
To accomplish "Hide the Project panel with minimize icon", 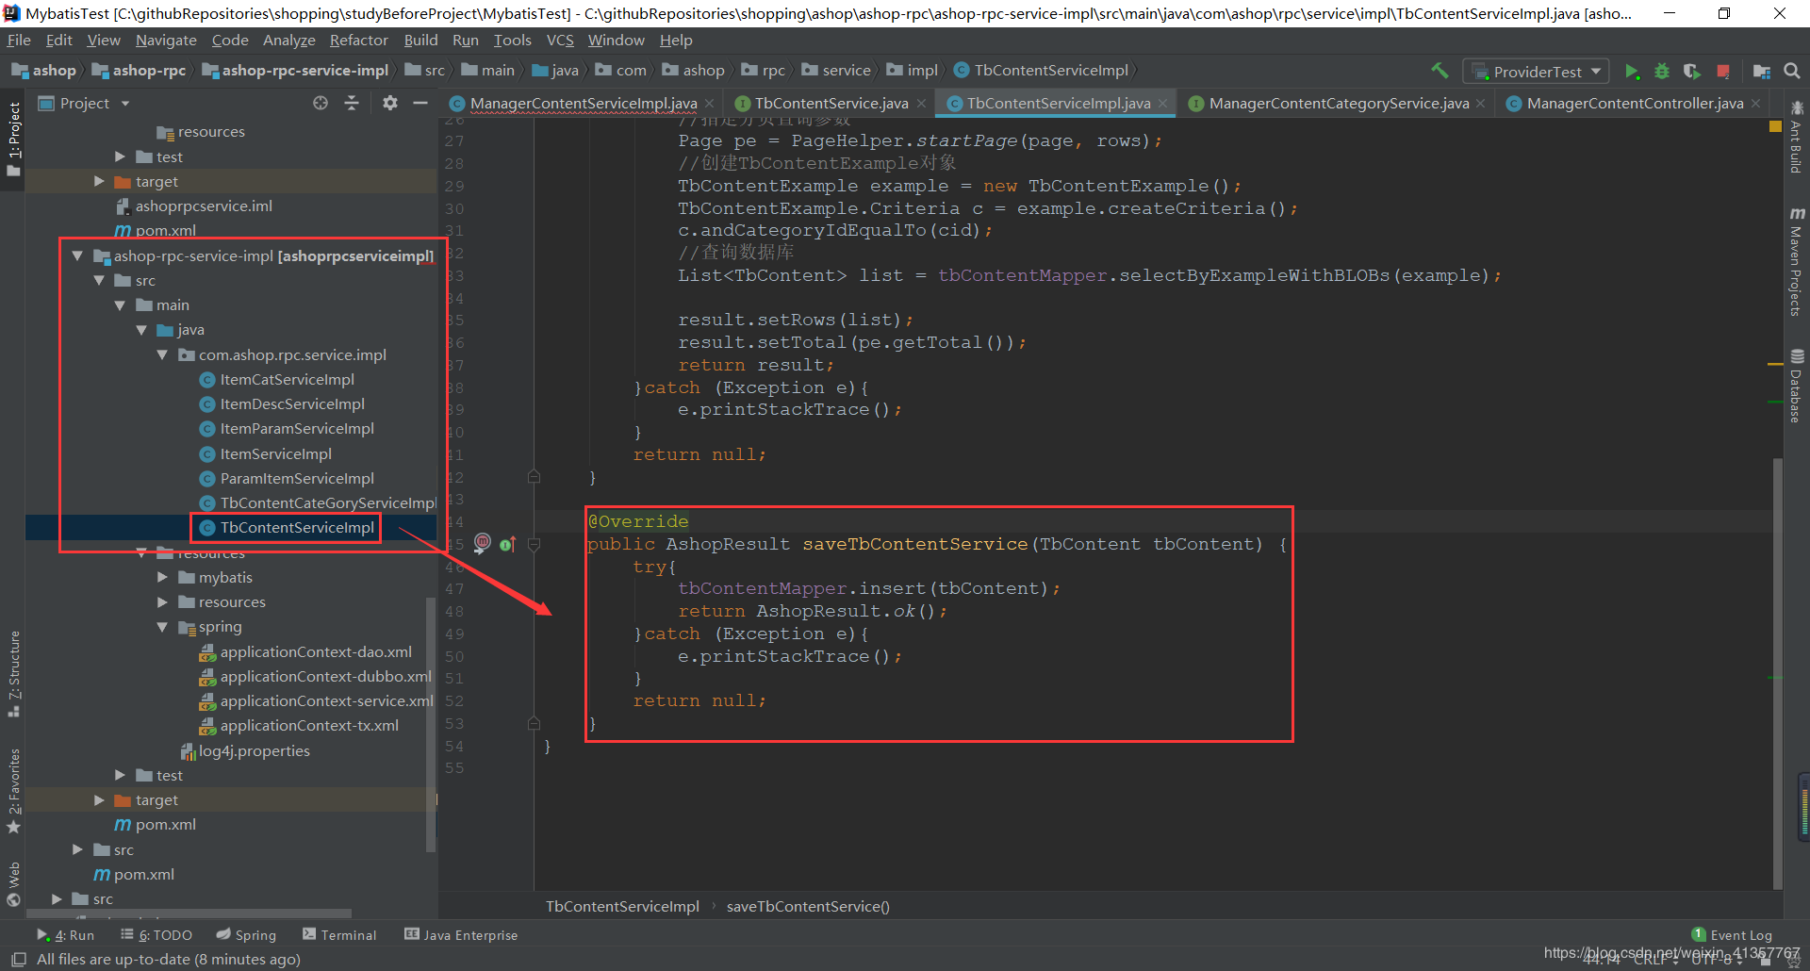I will tap(420, 103).
